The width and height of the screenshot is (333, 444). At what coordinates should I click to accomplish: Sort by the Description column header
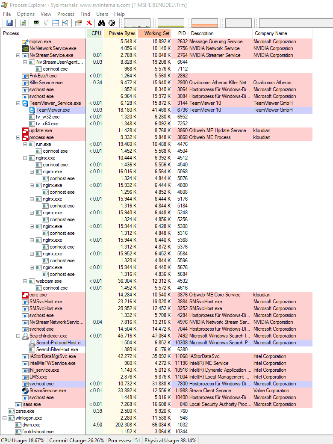[x=221, y=33]
